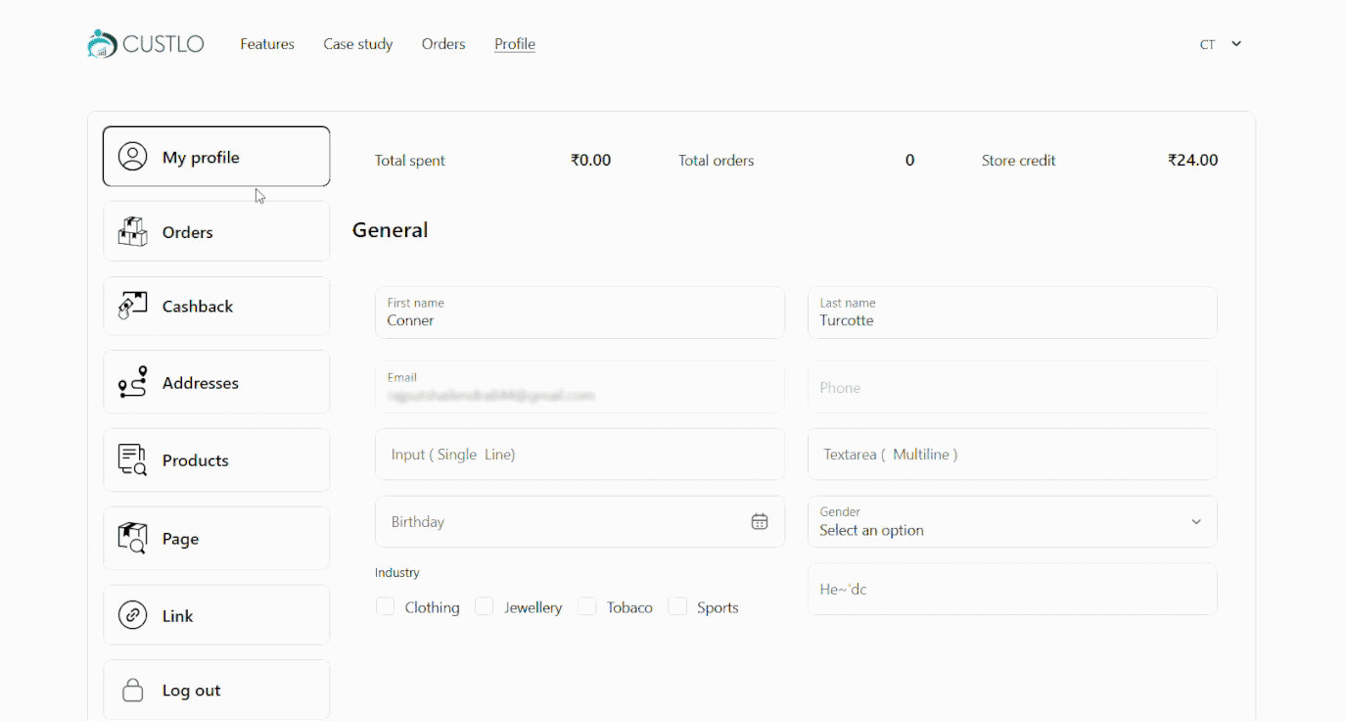Click the Log out lock icon
The height and width of the screenshot is (721, 1346).
(x=132, y=691)
